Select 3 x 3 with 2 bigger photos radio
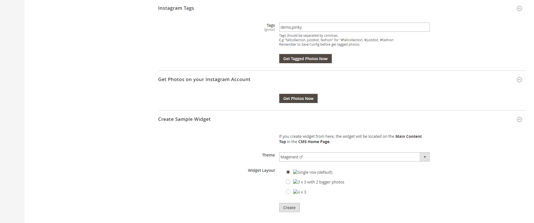The height and width of the screenshot is (223, 534). click(288, 182)
